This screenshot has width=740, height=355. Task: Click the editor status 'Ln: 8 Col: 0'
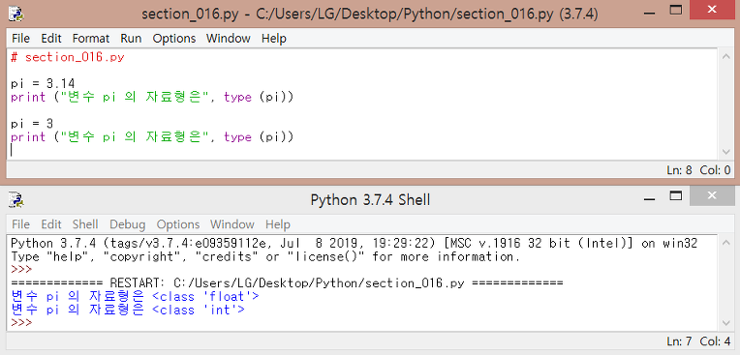698,170
